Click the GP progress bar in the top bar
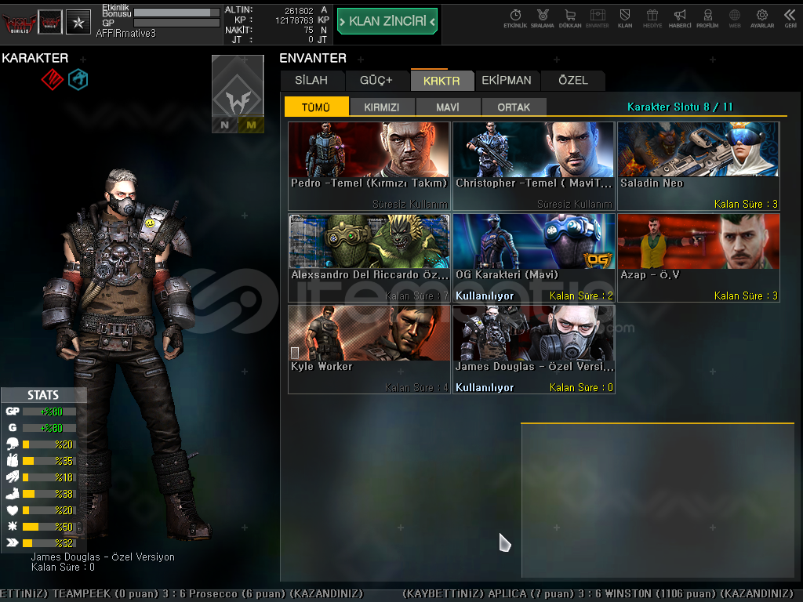This screenshot has height=602, width=803. tap(176, 23)
